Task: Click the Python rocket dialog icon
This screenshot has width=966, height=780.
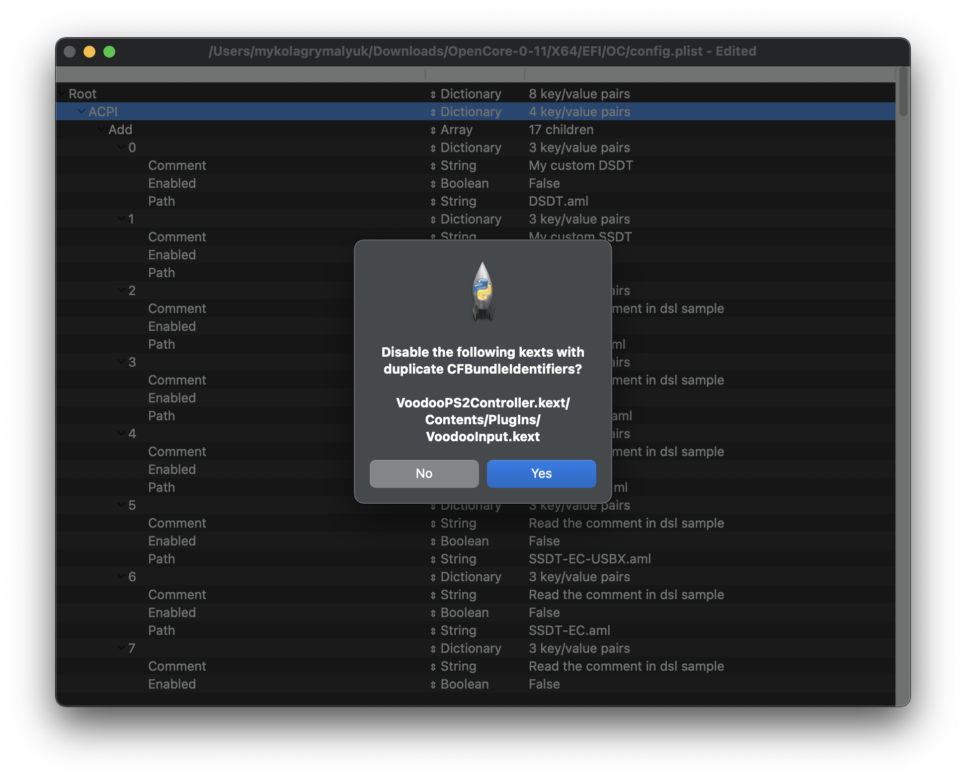Action: (x=483, y=292)
